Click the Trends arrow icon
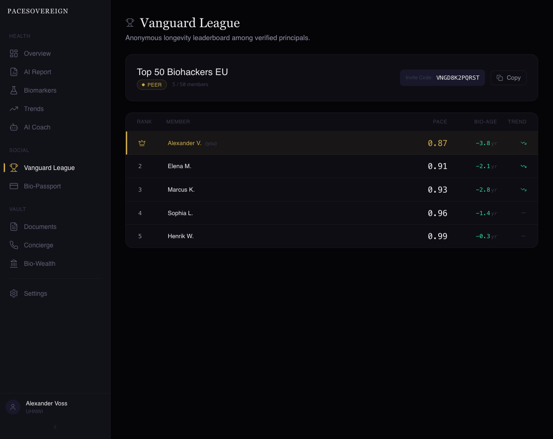This screenshot has height=439, width=553. coord(14,109)
